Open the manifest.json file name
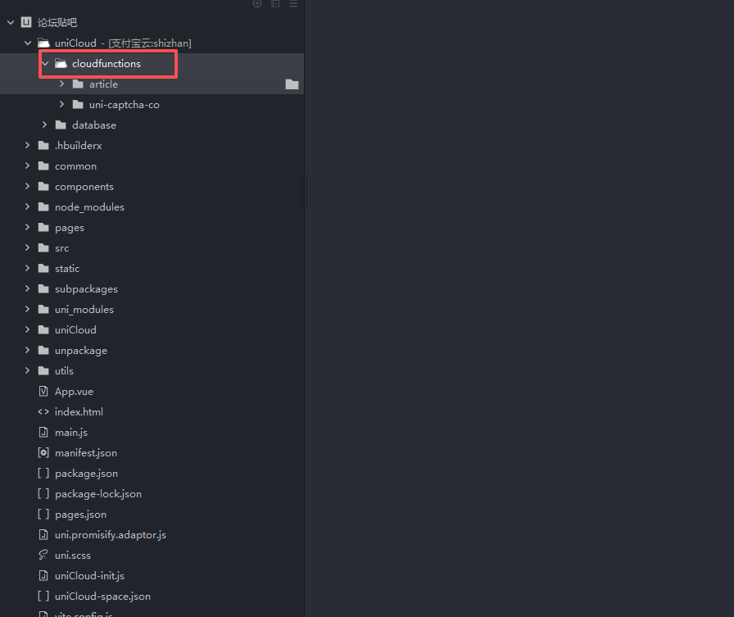The image size is (734, 617). (86, 453)
